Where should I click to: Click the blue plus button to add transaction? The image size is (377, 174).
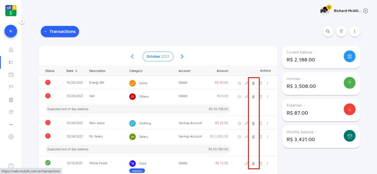pos(11,31)
